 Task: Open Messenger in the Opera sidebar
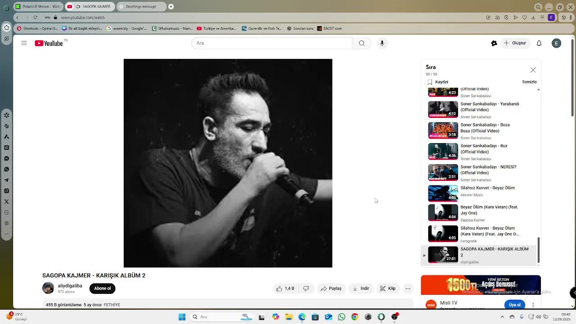6,158
